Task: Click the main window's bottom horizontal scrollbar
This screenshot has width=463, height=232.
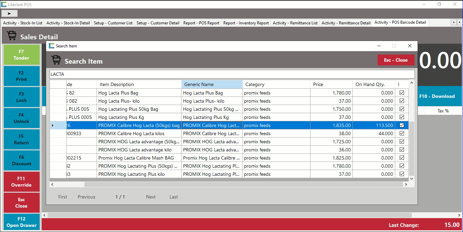Action: click(x=230, y=215)
